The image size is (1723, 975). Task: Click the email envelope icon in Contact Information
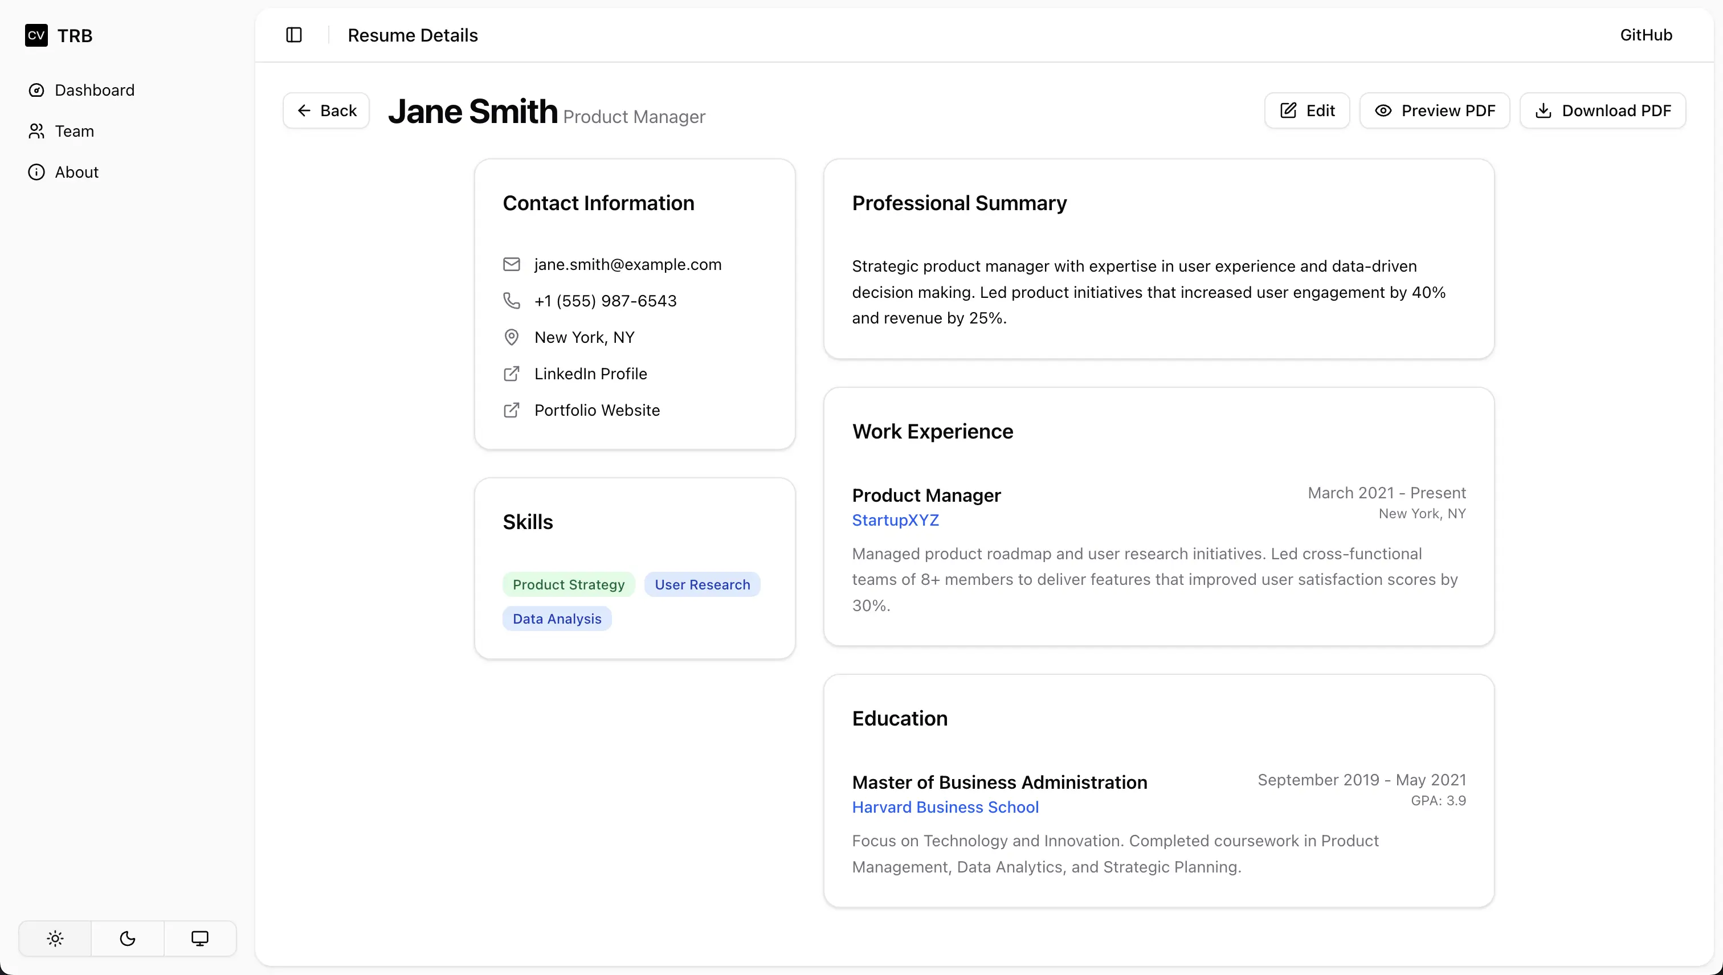tap(512, 264)
